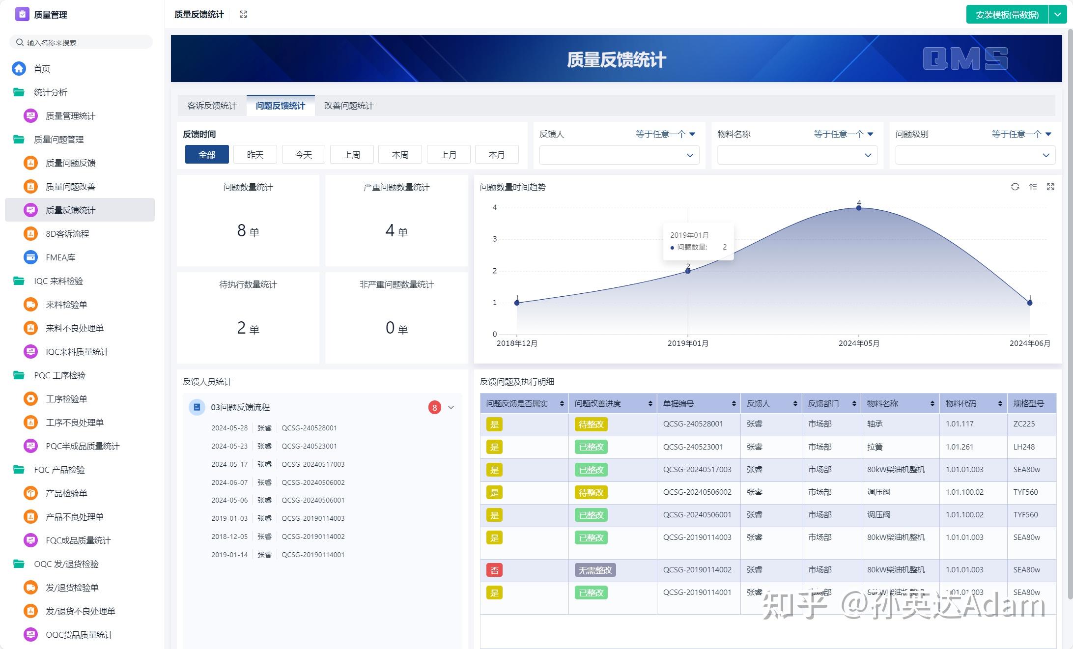
Task: Click the sort settings icon on the trend chart
Action: click(1033, 187)
